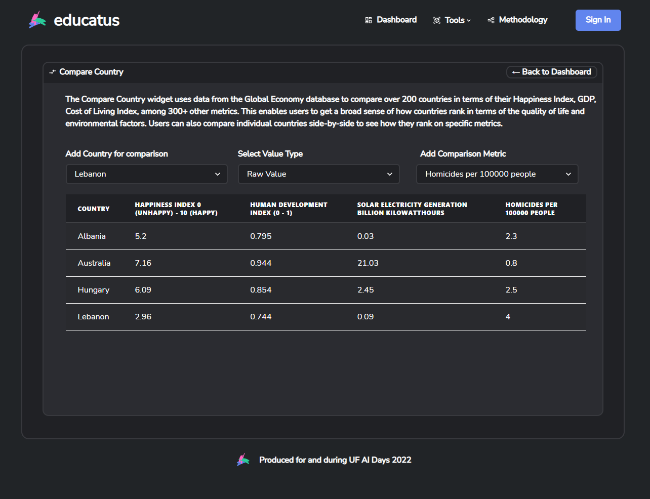650x499 pixels.
Task: Click the Happiness Index column header
Action: [x=176, y=209]
